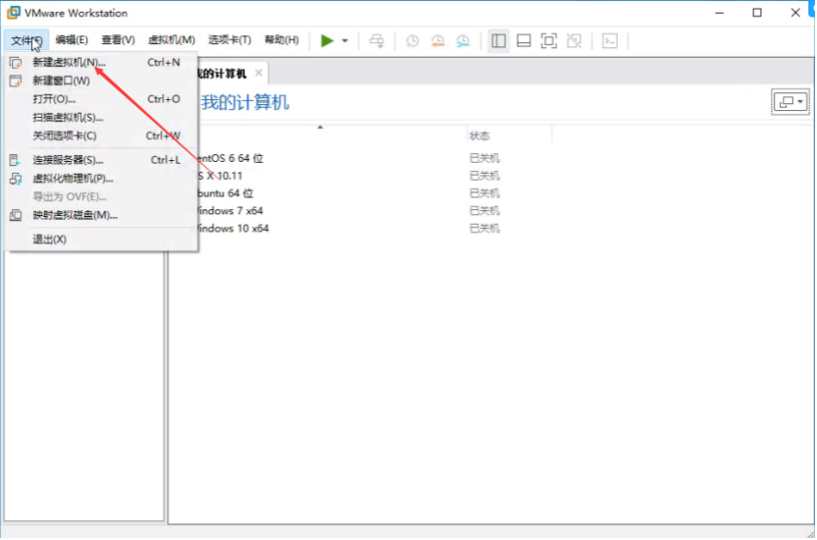
Task: Open the 文件 menu in menu bar
Action: pos(27,40)
